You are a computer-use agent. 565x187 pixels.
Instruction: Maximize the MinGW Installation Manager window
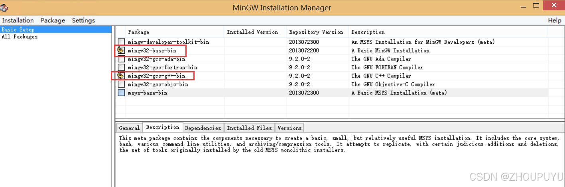(x=536, y=5)
